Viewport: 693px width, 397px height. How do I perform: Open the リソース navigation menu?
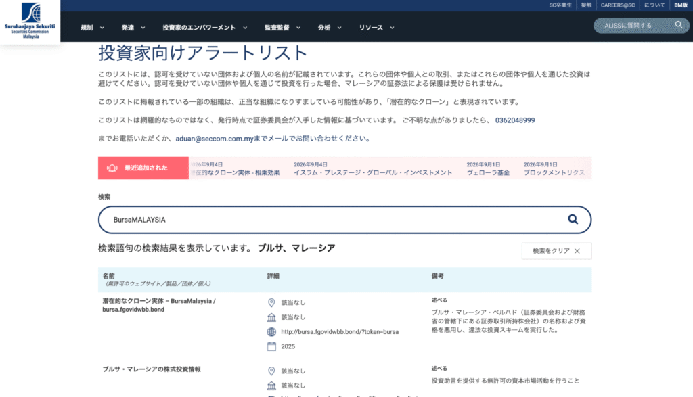371,27
